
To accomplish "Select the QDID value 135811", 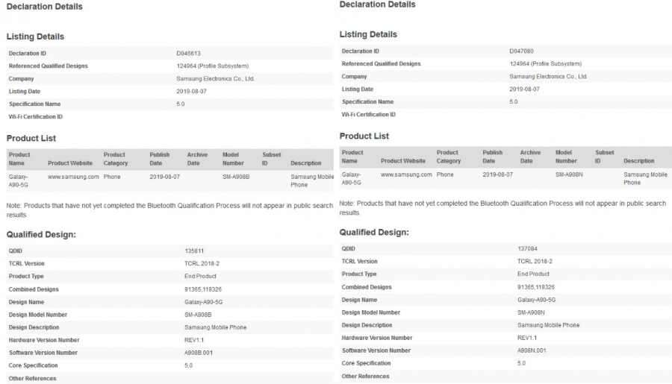I will click(x=193, y=251).
